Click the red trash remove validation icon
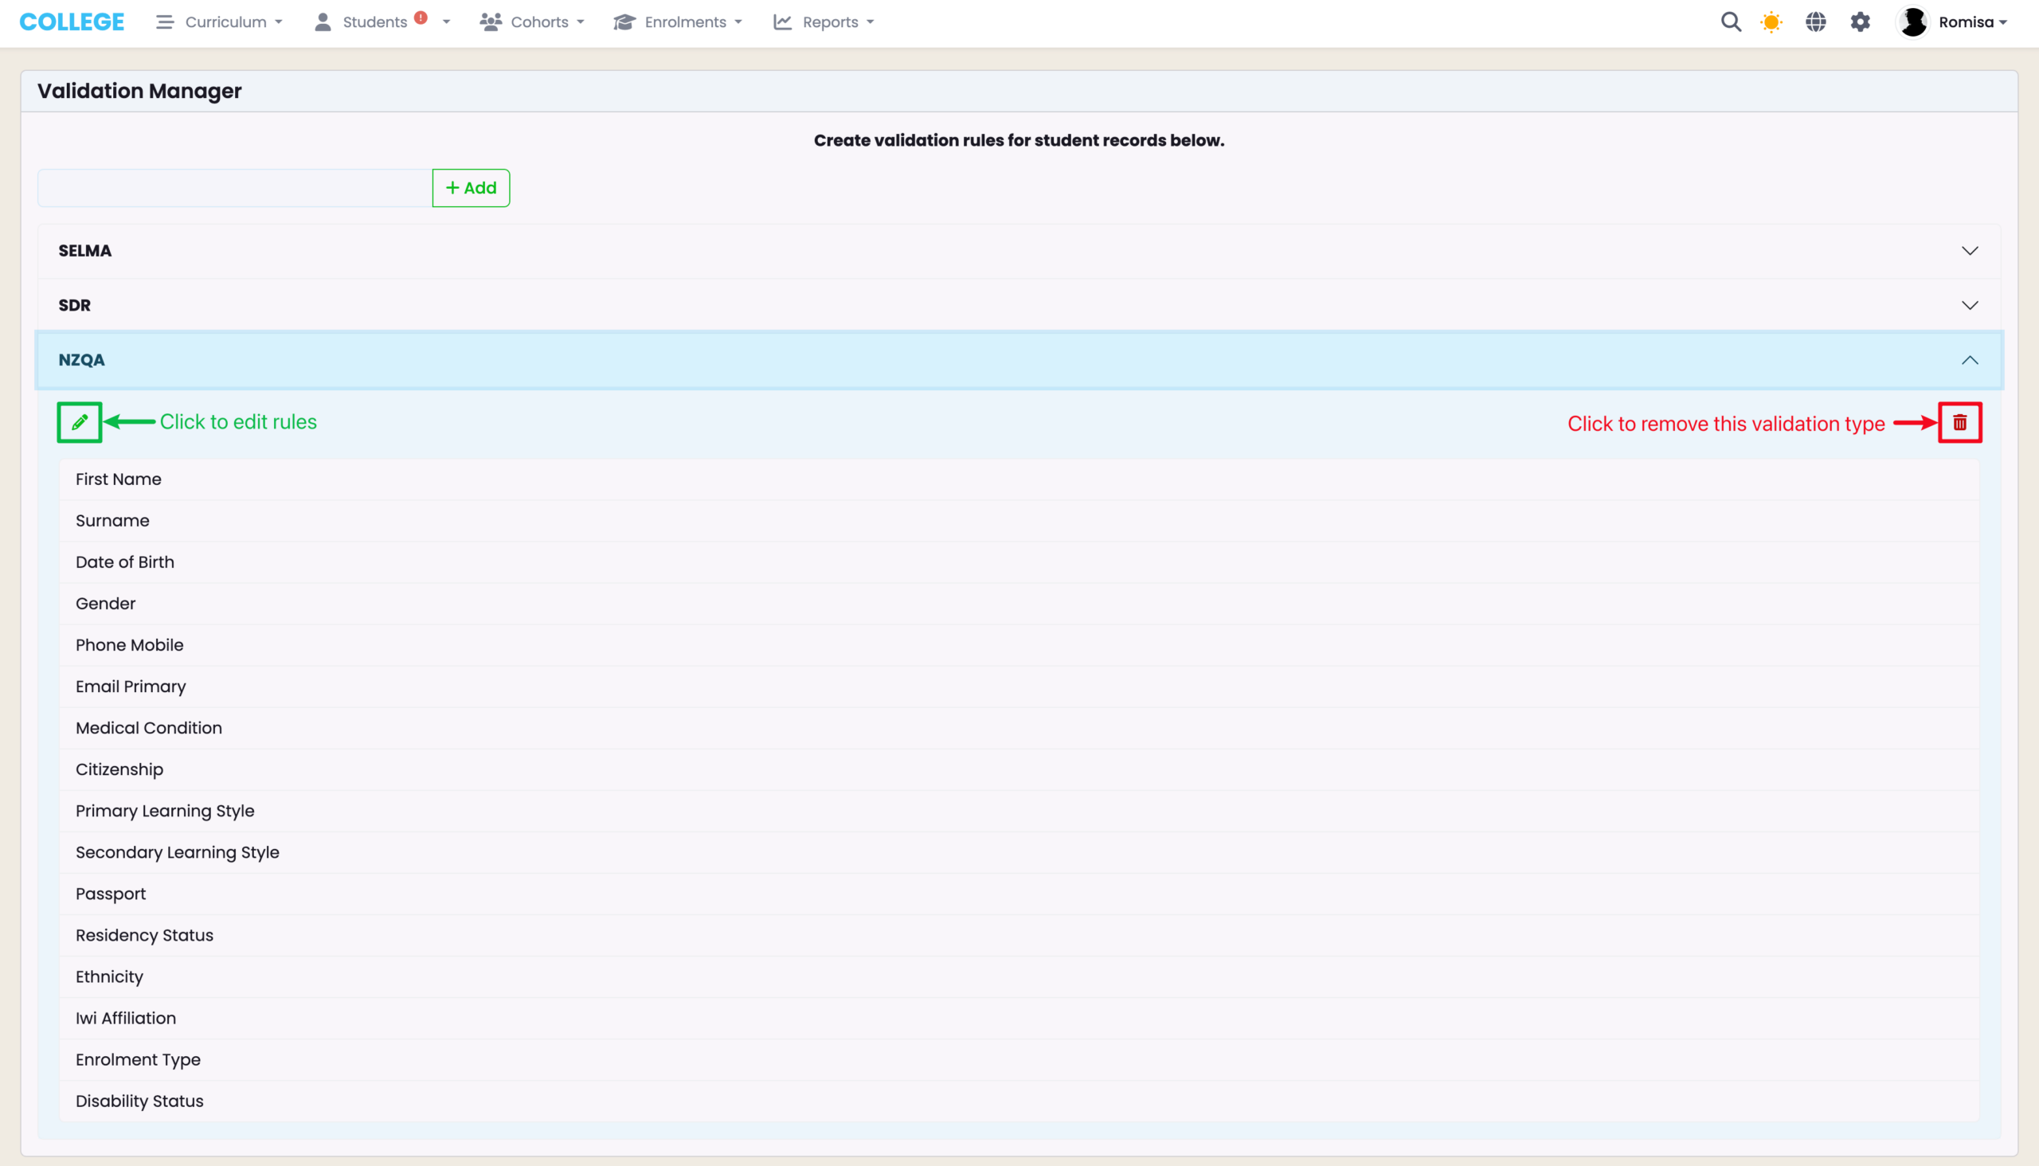2039x1166 pixels. (x=1959, y=422)
